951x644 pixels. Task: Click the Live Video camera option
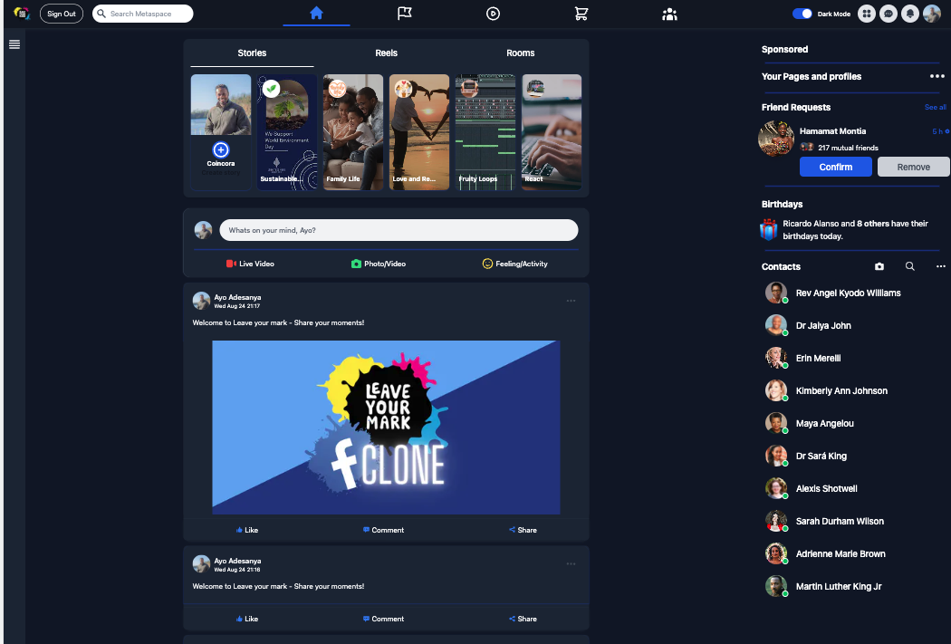tap(250, 264)
